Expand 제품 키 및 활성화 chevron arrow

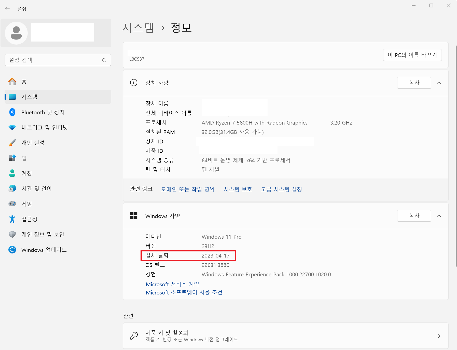point(439,336)
